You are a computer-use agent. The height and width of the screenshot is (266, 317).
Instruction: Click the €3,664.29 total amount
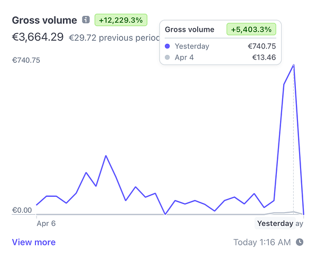click(x=38, y=37)
